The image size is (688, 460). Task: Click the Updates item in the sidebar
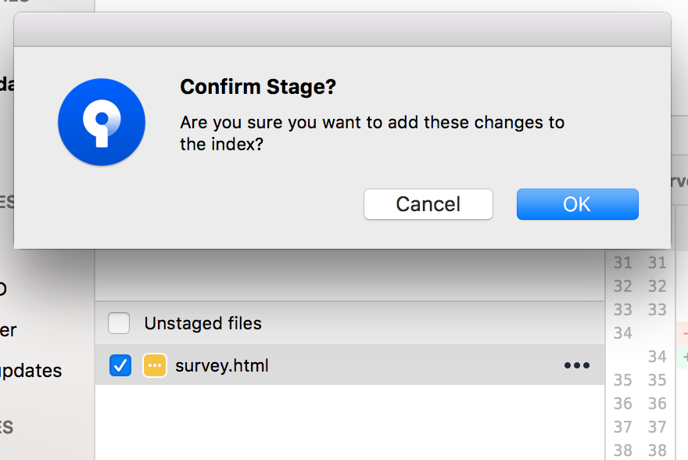click(x=31, y=370)
